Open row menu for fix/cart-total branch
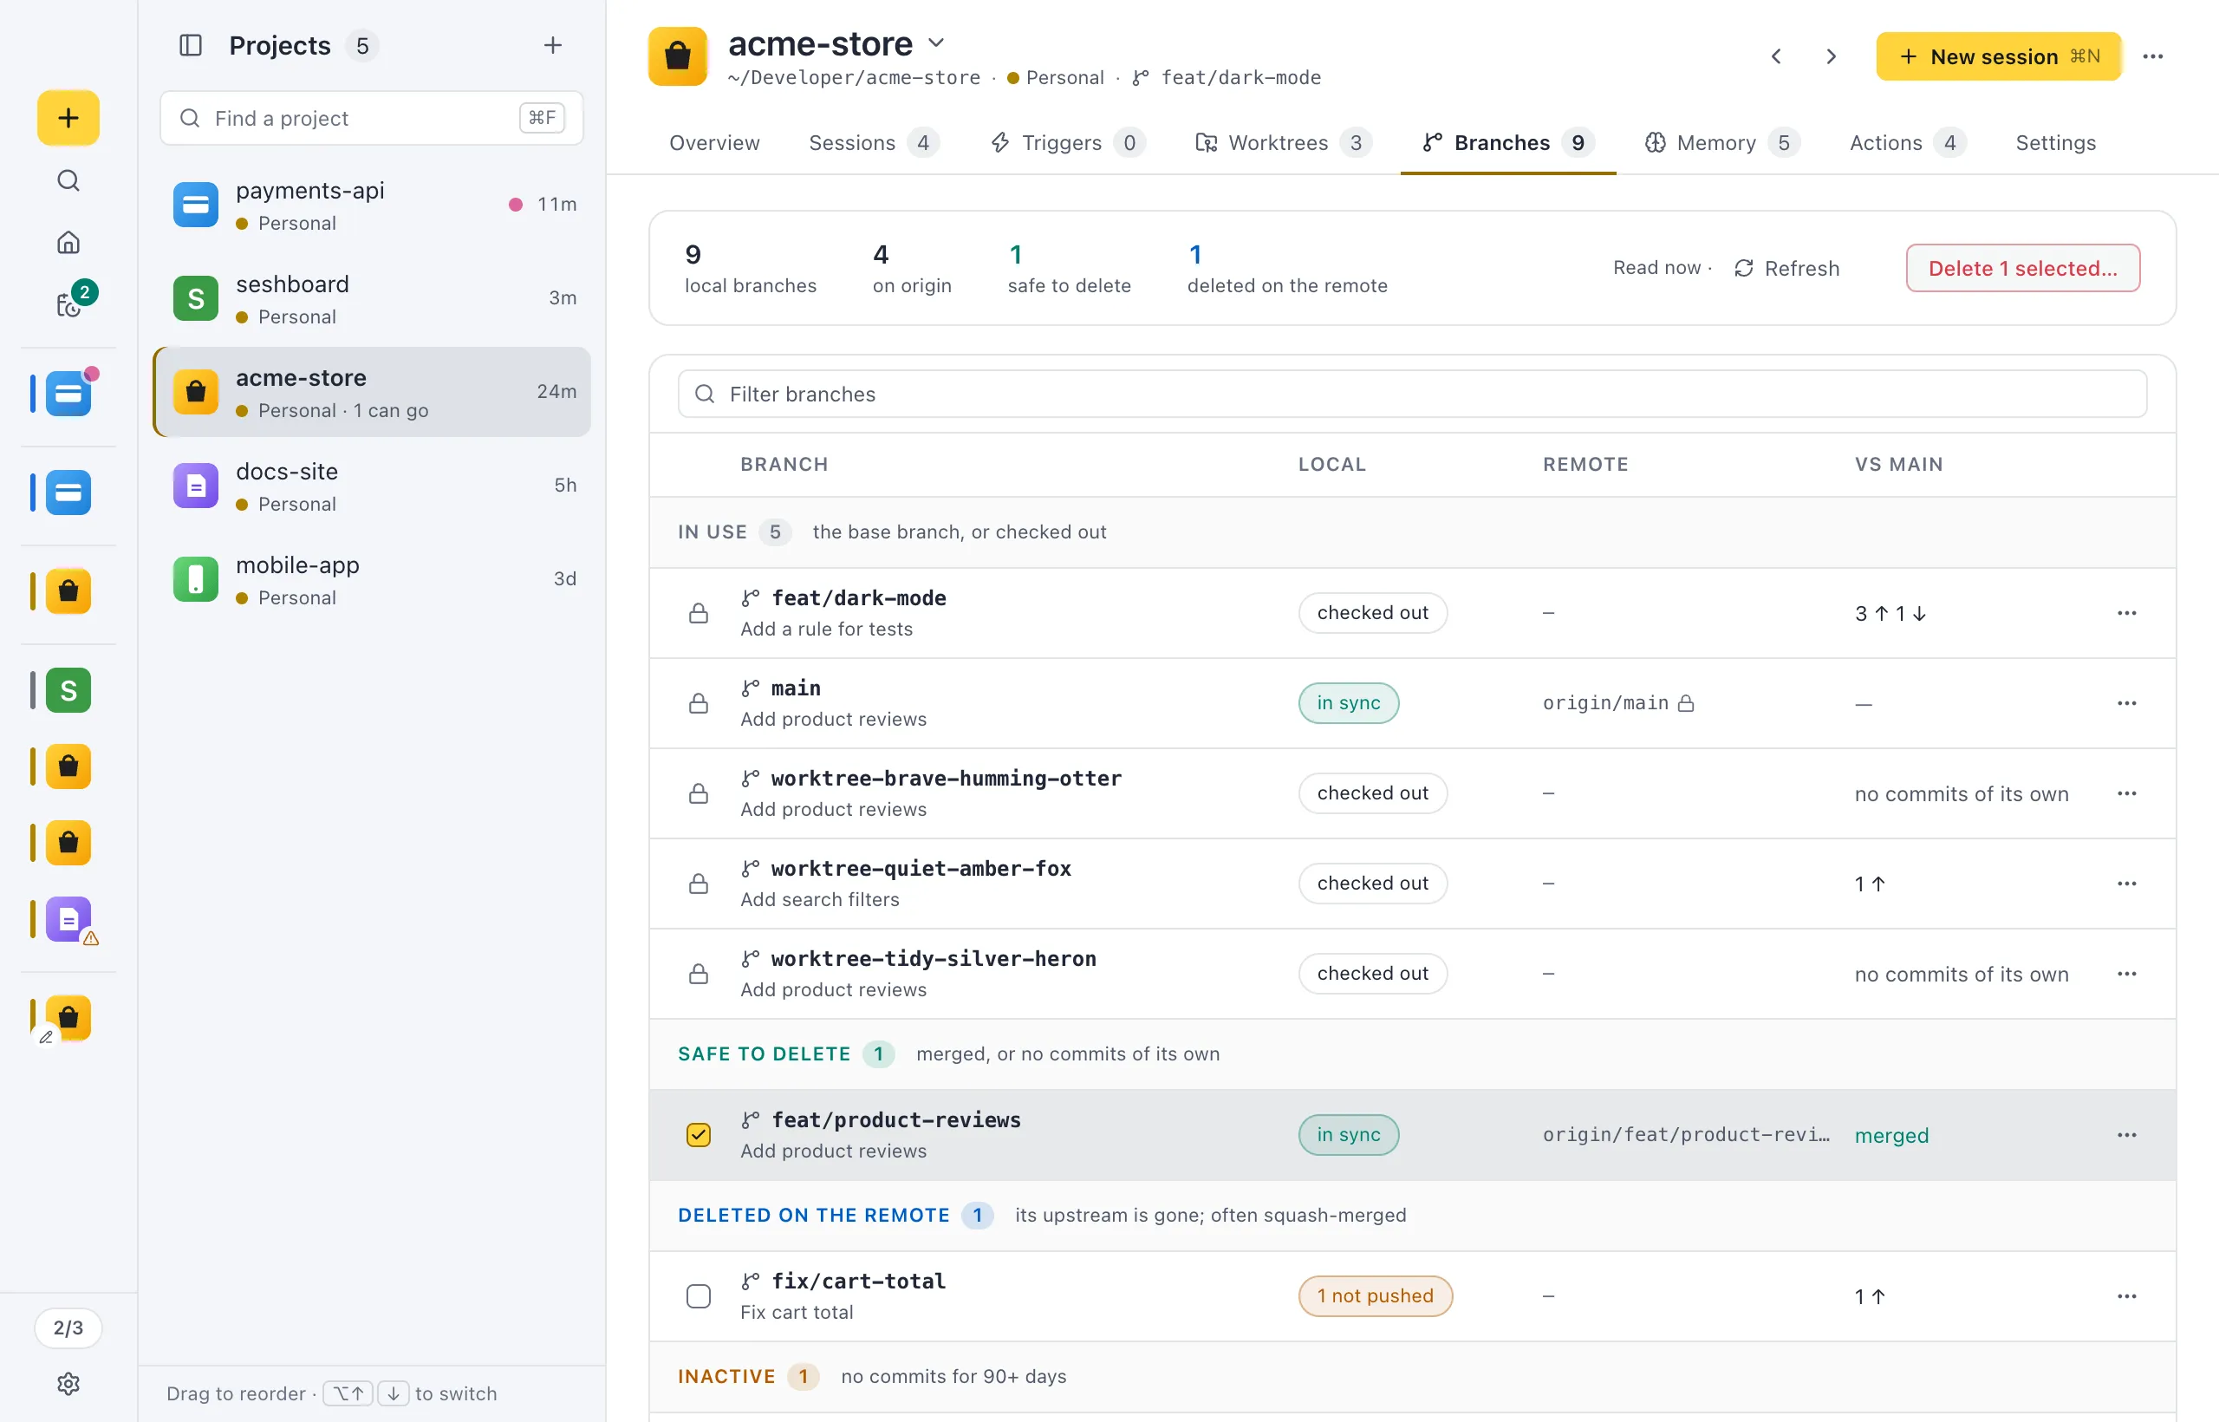 pyautogui.click(x=2127, y=1296)
